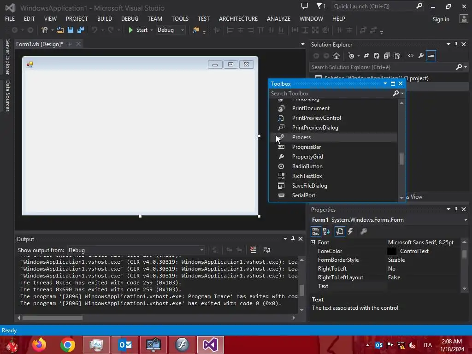Image resolution: width=472 pixels, height=354 pixels.
Task: Click the View Code angle brackets icon
Action: [411, 56]
